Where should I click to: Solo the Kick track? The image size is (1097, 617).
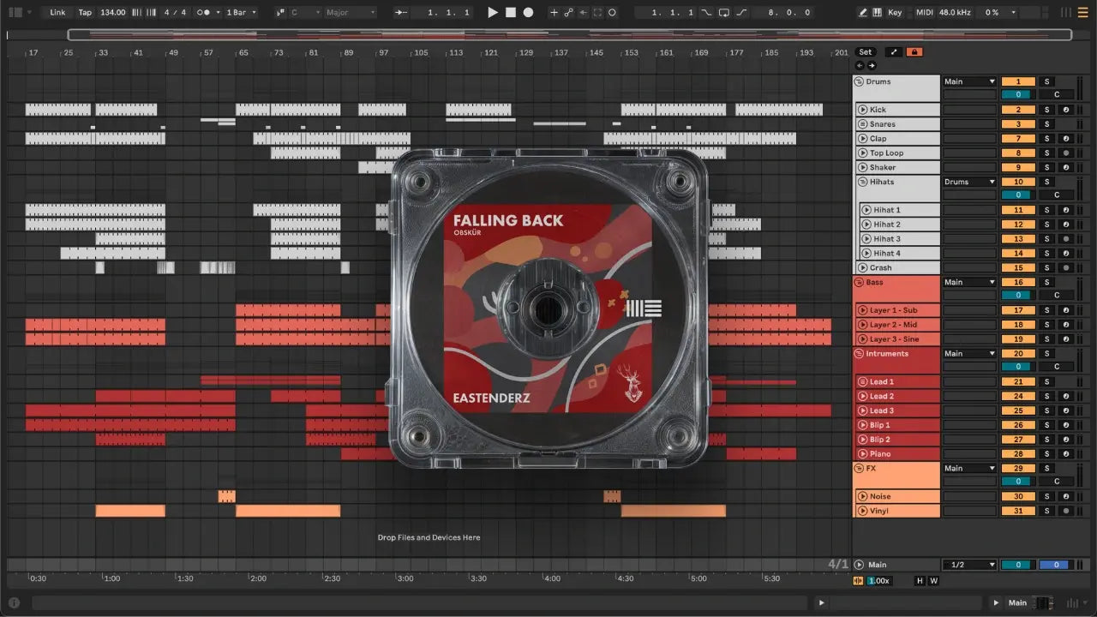pos(1046,110)
